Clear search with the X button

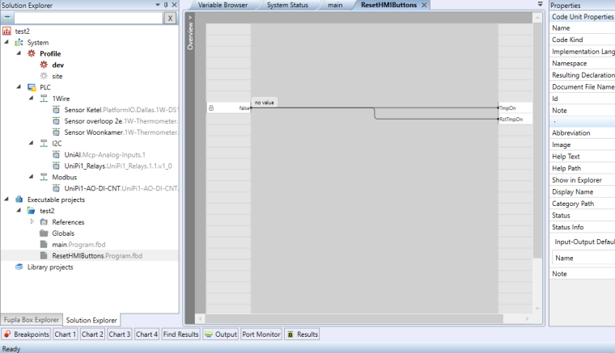click(170, 18)
